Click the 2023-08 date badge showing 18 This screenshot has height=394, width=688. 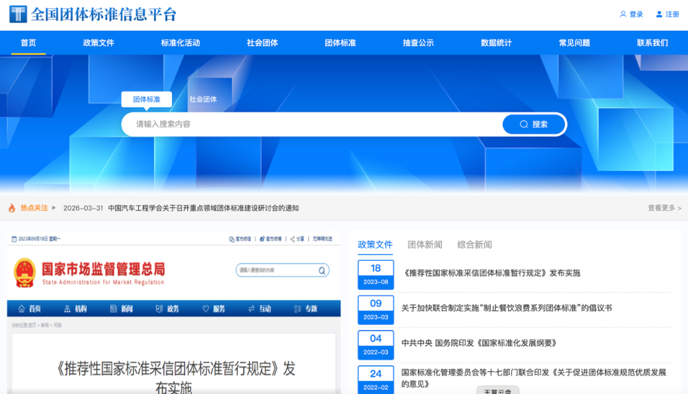376,275
